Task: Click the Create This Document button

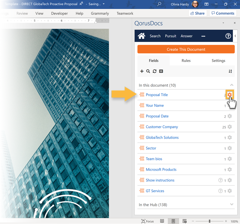Action: coord(186,49)
